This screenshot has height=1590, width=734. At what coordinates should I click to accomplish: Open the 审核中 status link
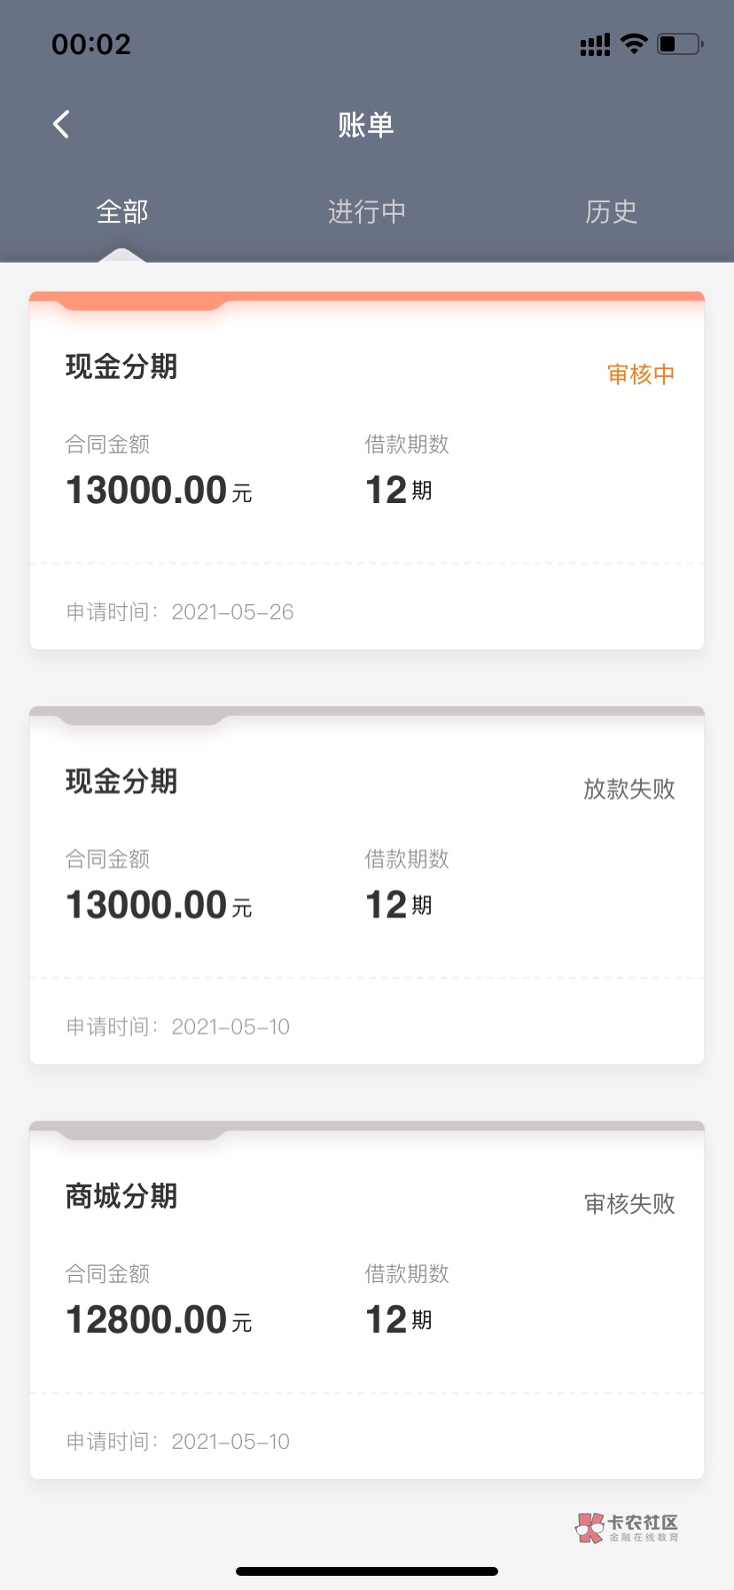640,374
